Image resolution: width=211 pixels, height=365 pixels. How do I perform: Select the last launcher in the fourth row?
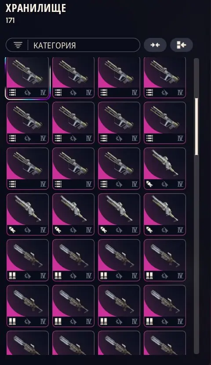pyautogui.click(x=165, y=214)
